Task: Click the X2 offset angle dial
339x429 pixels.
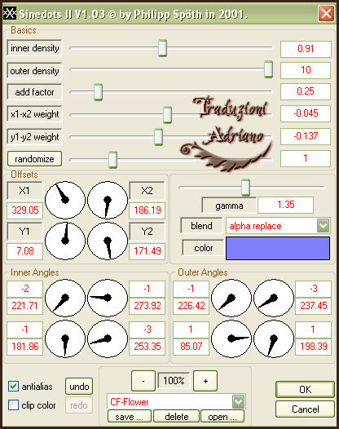Action: (108, 200)
